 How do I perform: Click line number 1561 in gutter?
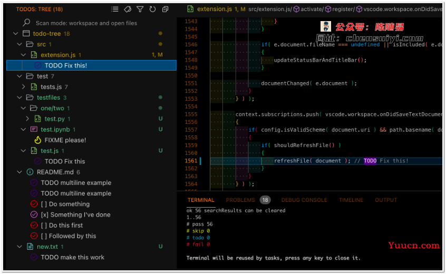pyautogui.click(x=191, y=161)
